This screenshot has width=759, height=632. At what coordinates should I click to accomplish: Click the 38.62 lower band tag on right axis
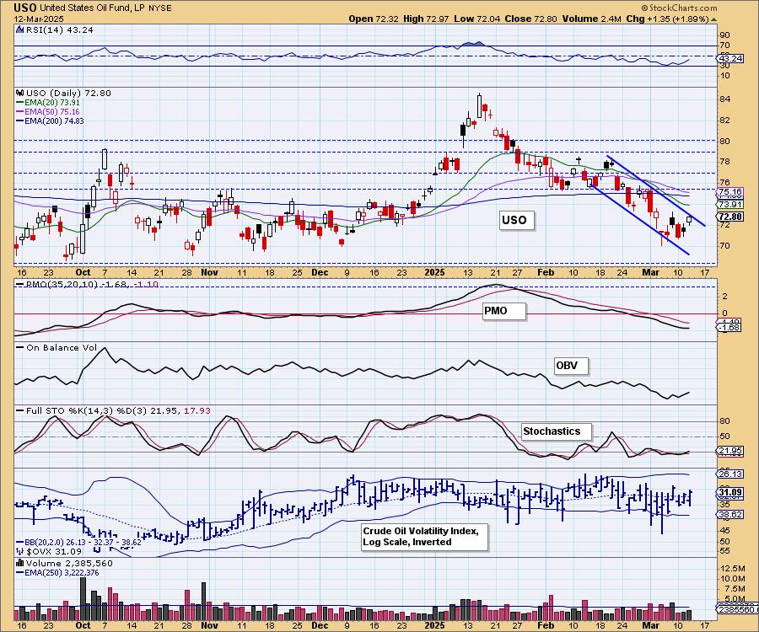tap(730, 515)
